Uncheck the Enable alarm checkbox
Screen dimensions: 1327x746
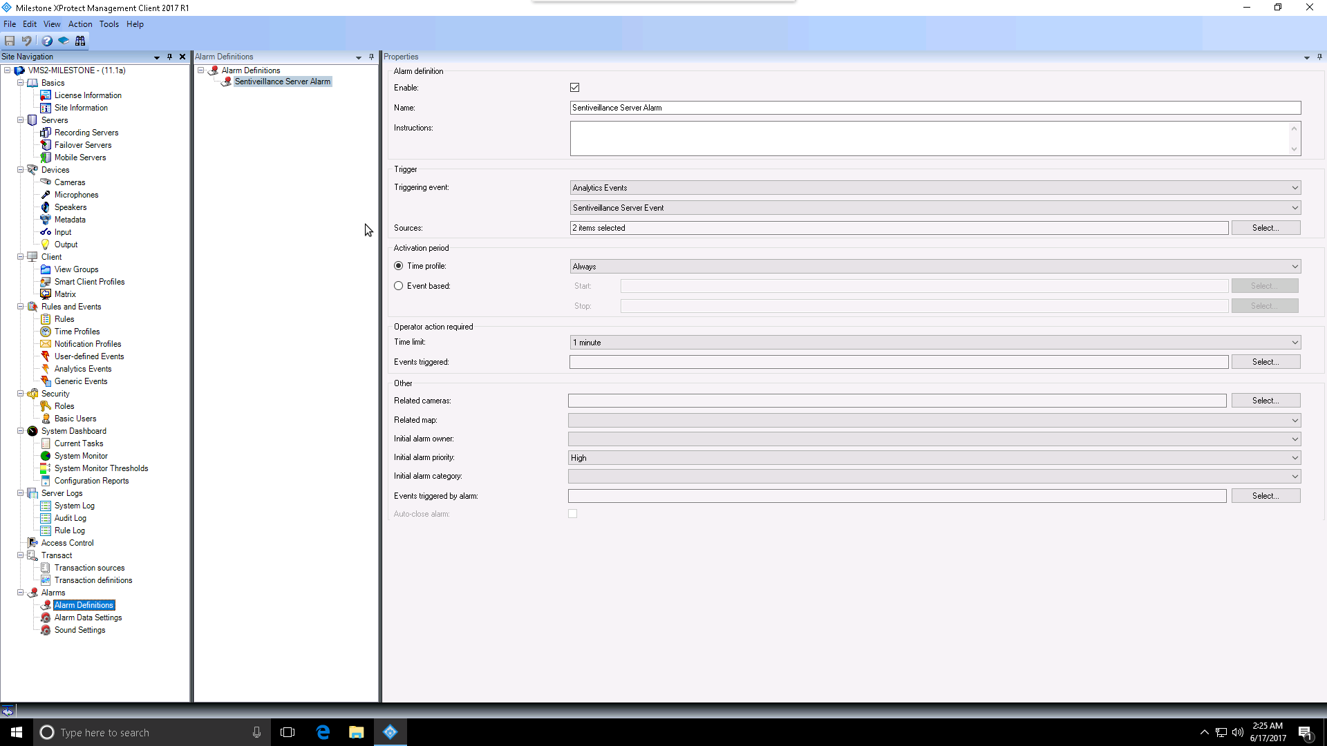pyautogui.click(x=574, y=88)
